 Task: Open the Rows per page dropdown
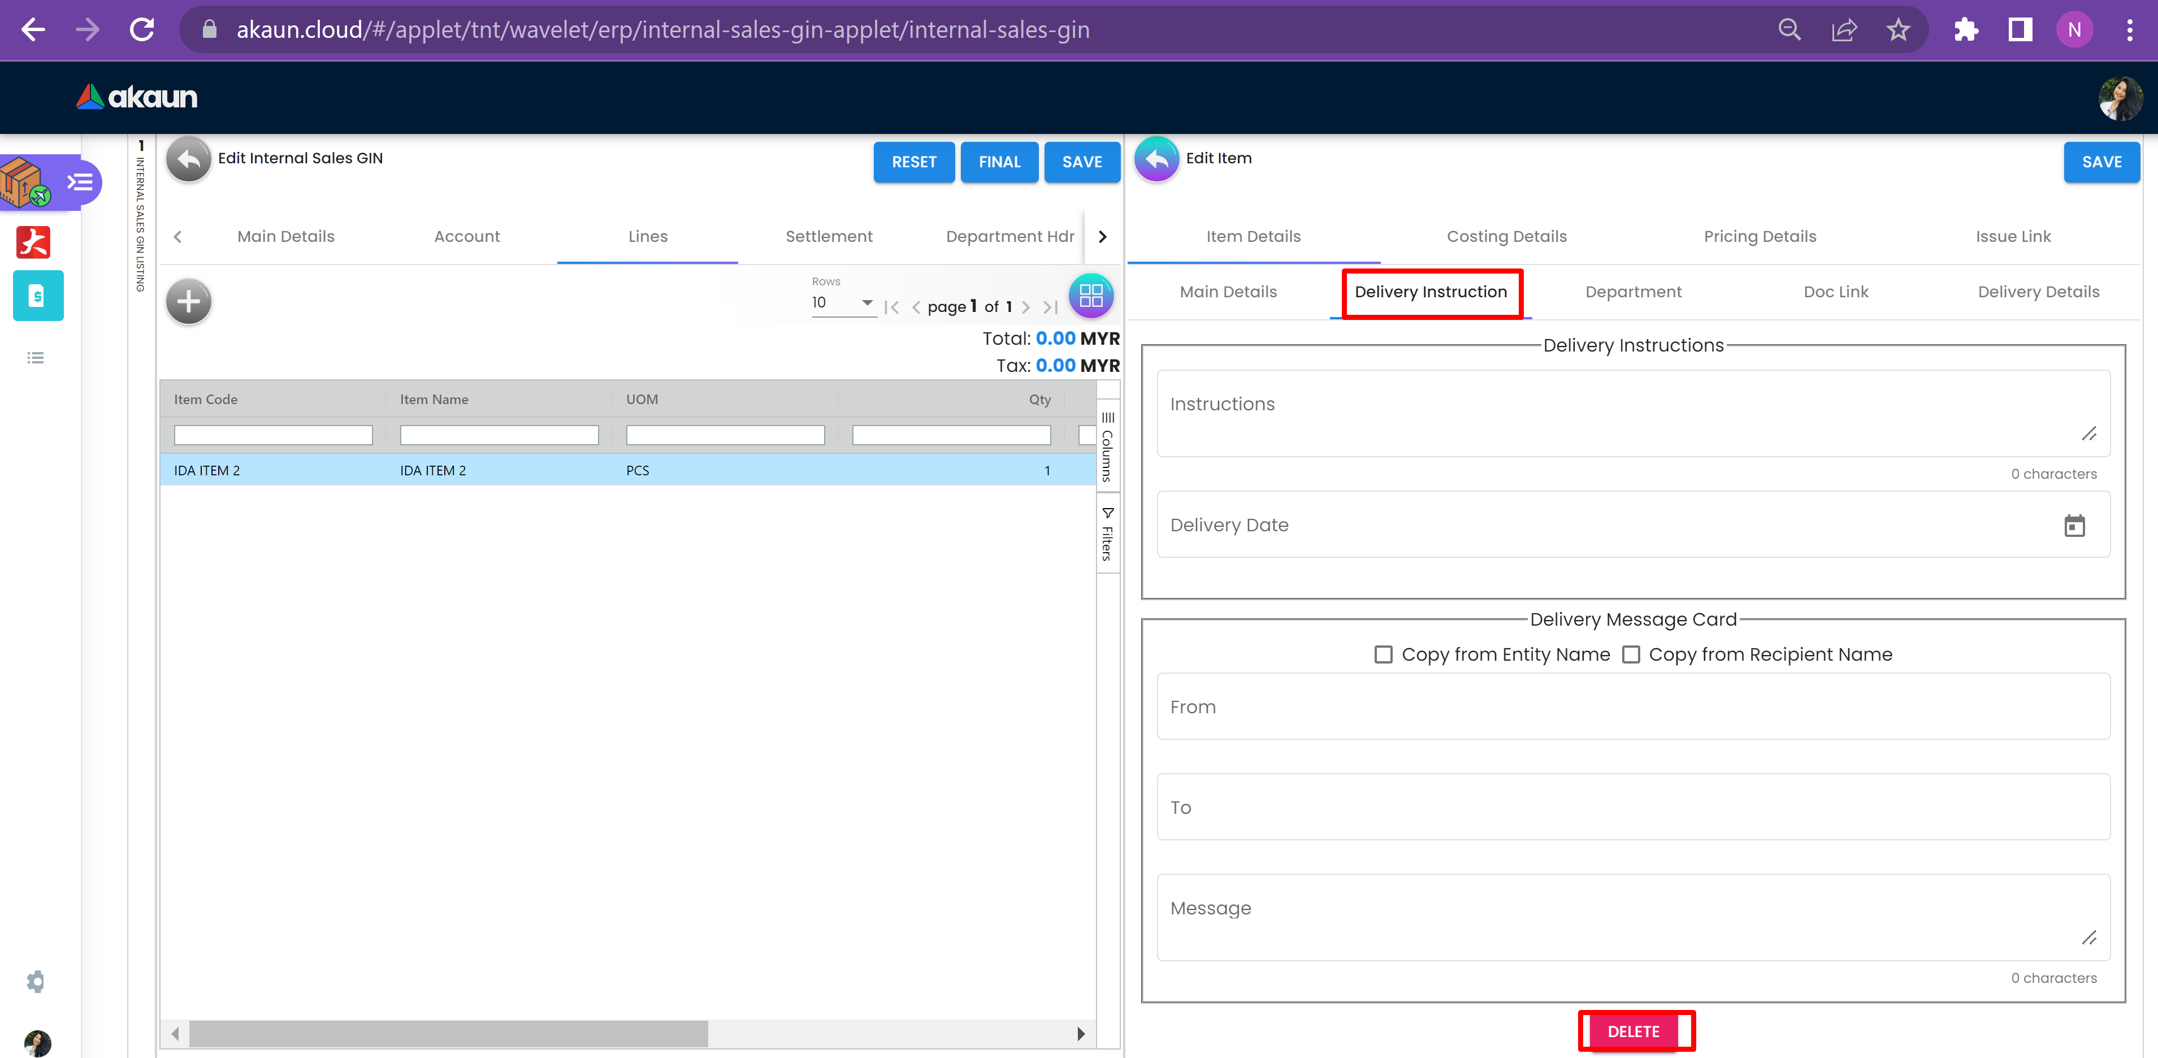(x=843, y=302)
